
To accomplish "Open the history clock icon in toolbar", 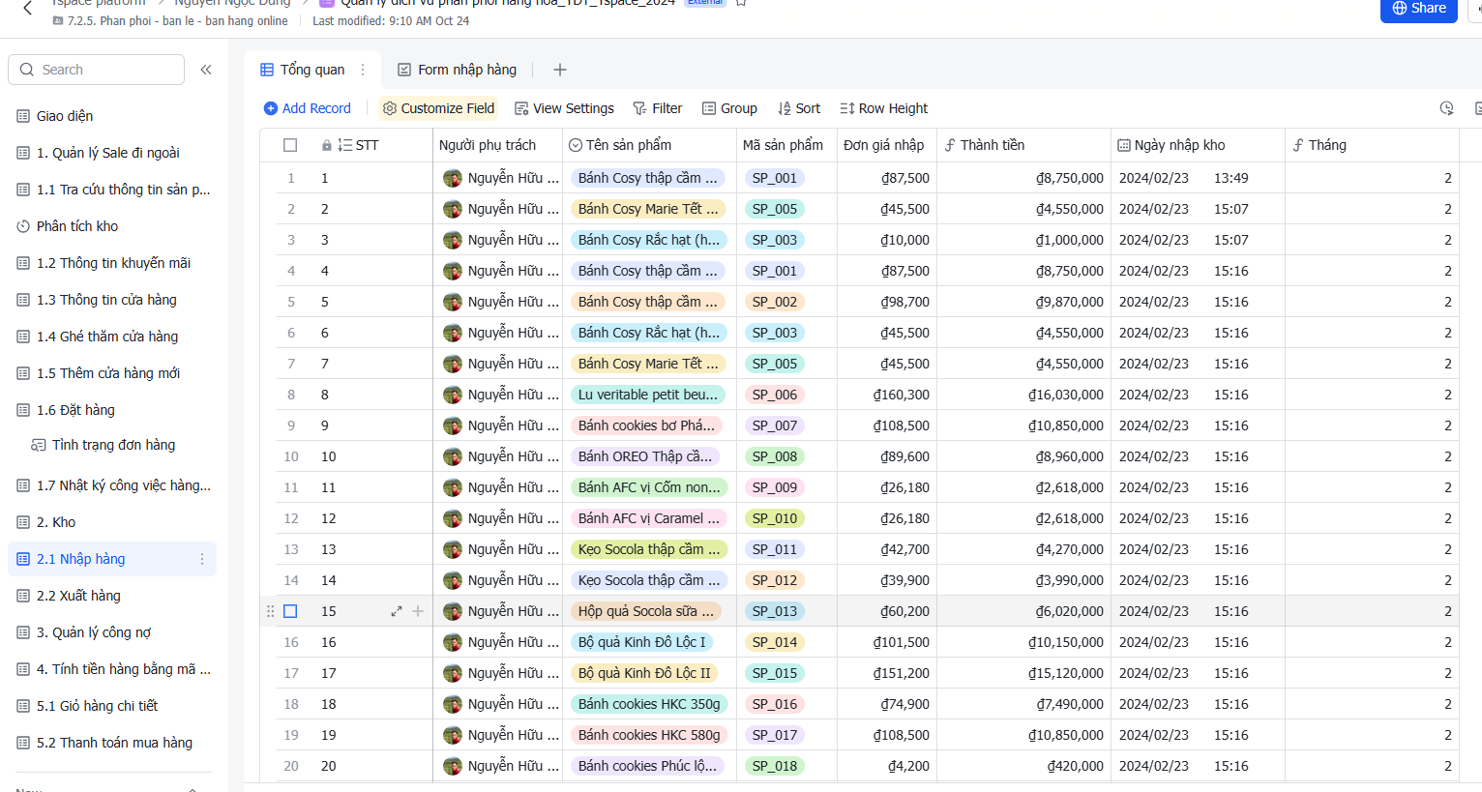I will pos(1446,108).
